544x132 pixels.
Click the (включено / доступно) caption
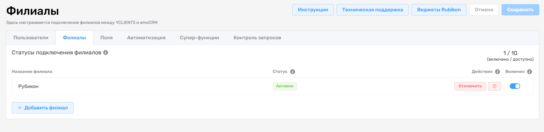[510, 59]
